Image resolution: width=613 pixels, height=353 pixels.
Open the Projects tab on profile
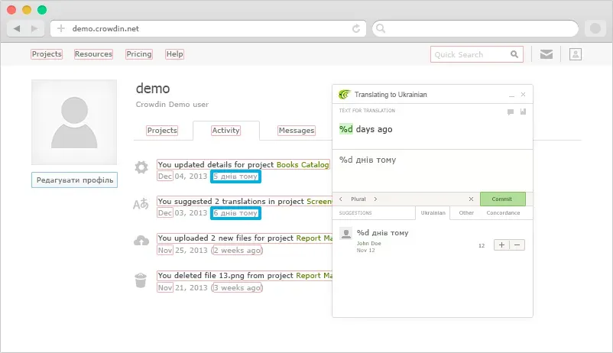[x=162, y=131]
